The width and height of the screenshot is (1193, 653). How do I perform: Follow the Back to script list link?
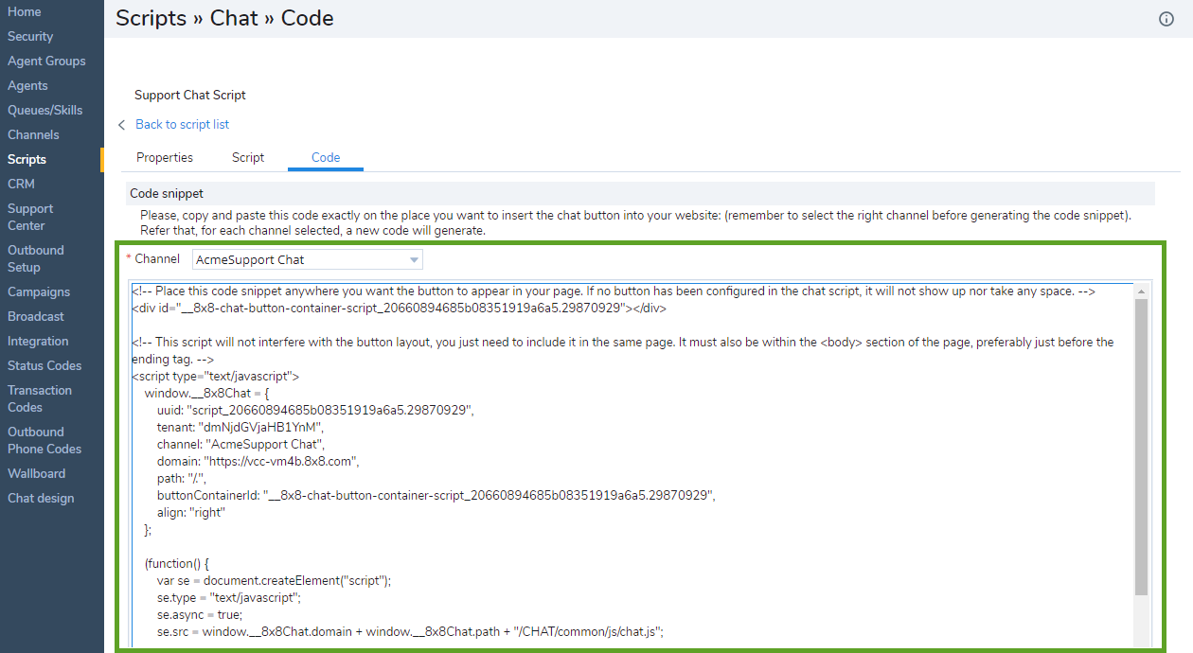click(182, 125)
